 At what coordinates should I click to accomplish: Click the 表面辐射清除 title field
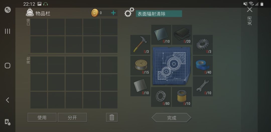pos(159,14)
